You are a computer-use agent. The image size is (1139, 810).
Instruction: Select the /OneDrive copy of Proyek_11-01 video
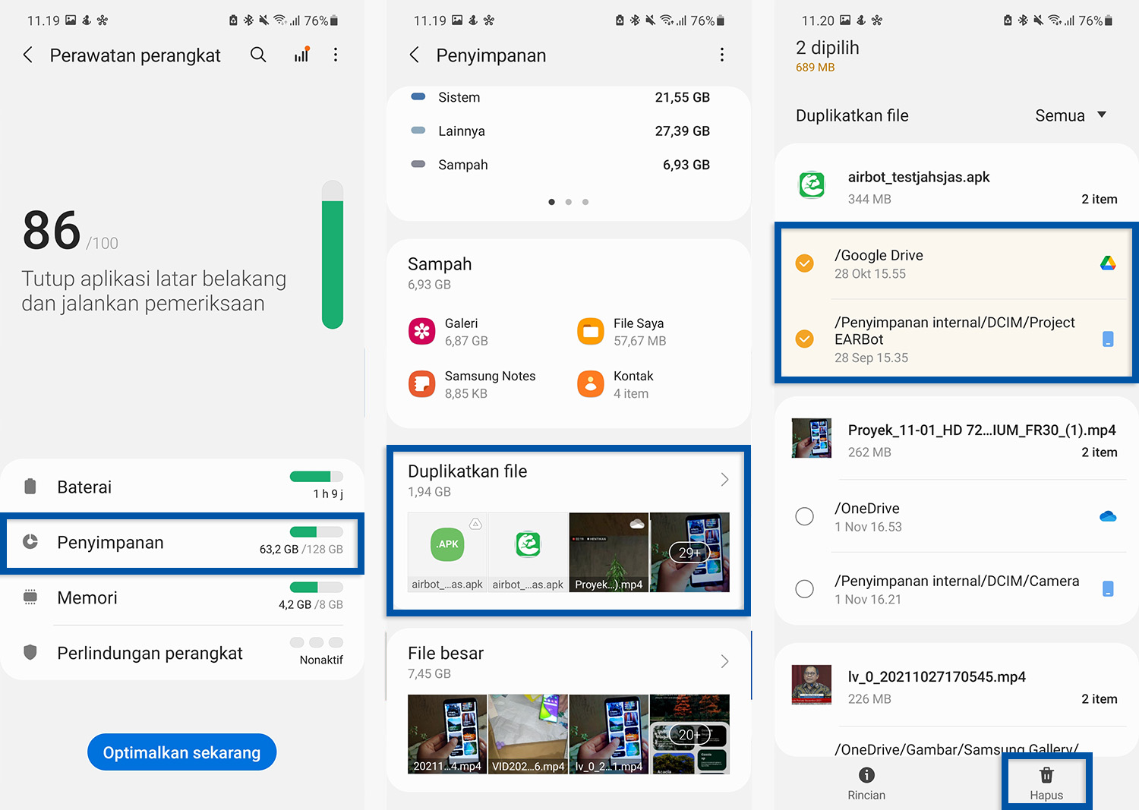tap(804, 516)
